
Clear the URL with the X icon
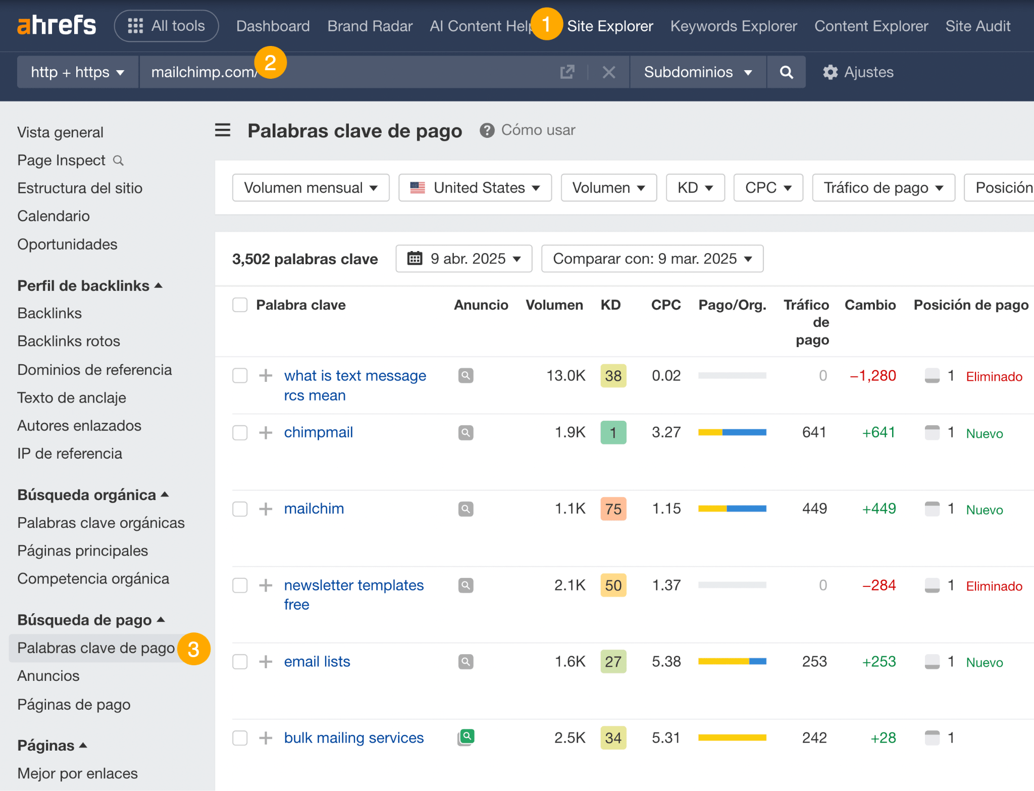point(608,72)
